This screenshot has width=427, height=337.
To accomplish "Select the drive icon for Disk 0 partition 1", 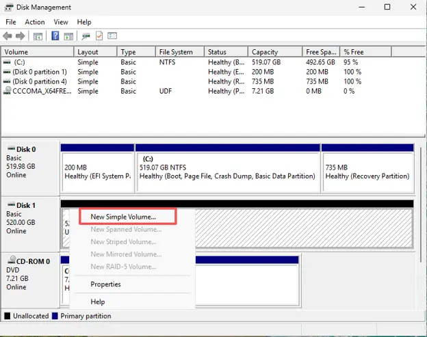I will [x=7, y=72].
